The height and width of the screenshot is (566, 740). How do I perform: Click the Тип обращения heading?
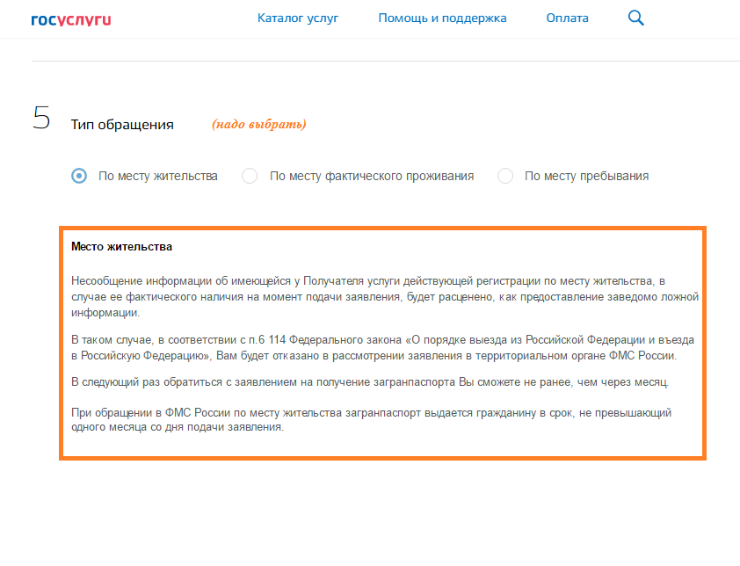coord(122,125)
